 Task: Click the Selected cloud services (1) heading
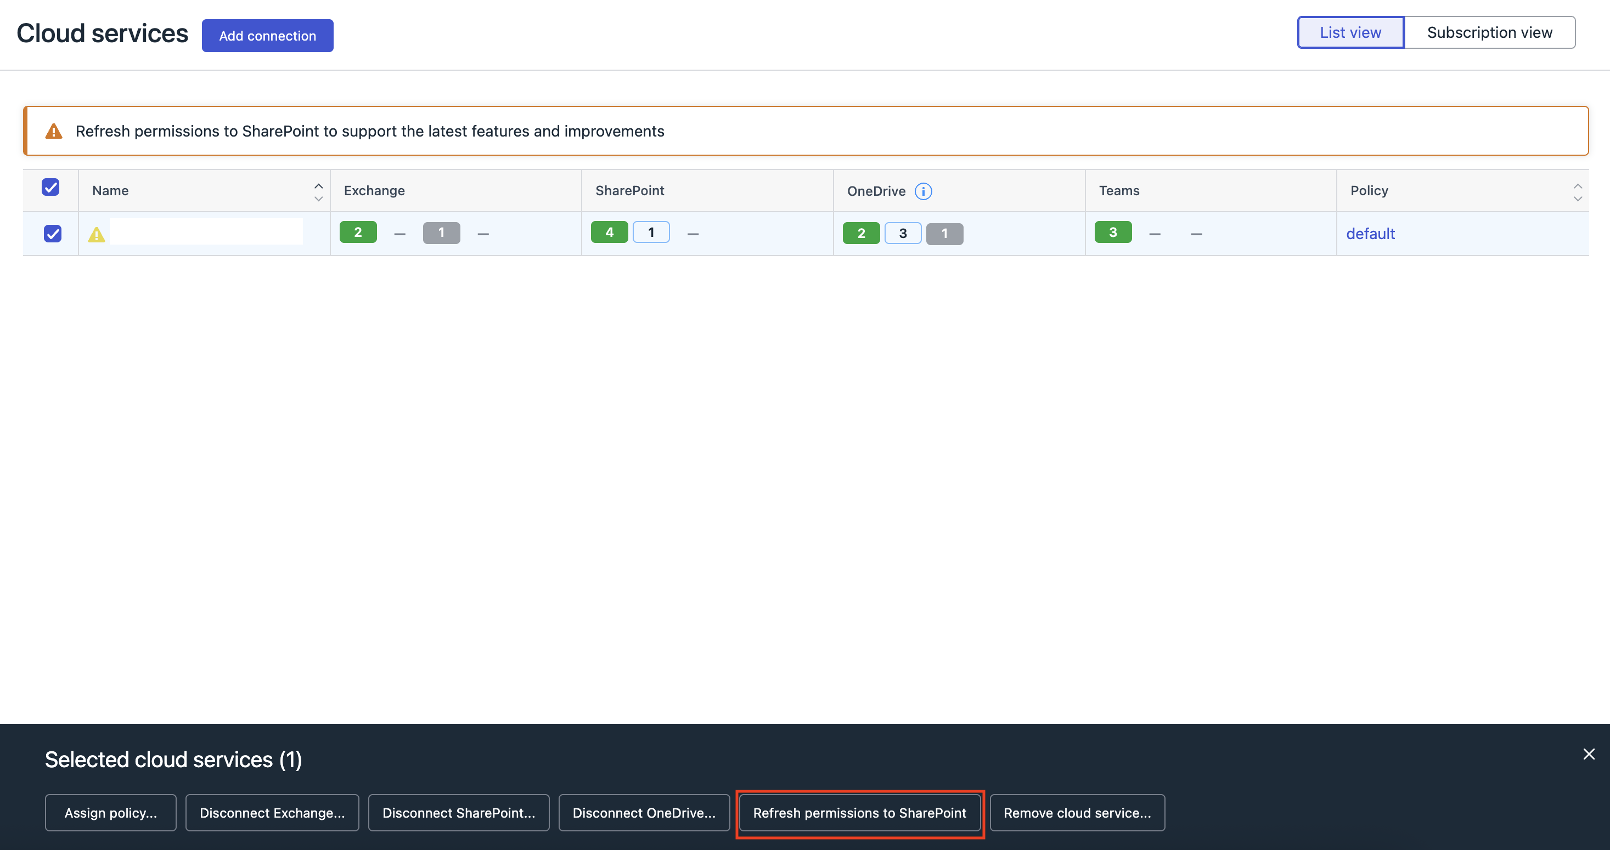(174, 760)
